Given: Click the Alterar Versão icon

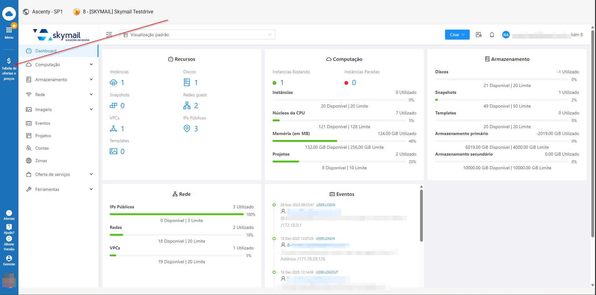Looking at the screenshot, I should (x=9, y=239).
